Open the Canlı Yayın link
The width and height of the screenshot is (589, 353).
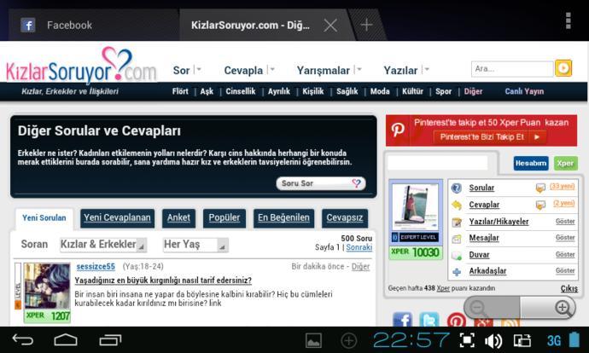click(524, 91)
